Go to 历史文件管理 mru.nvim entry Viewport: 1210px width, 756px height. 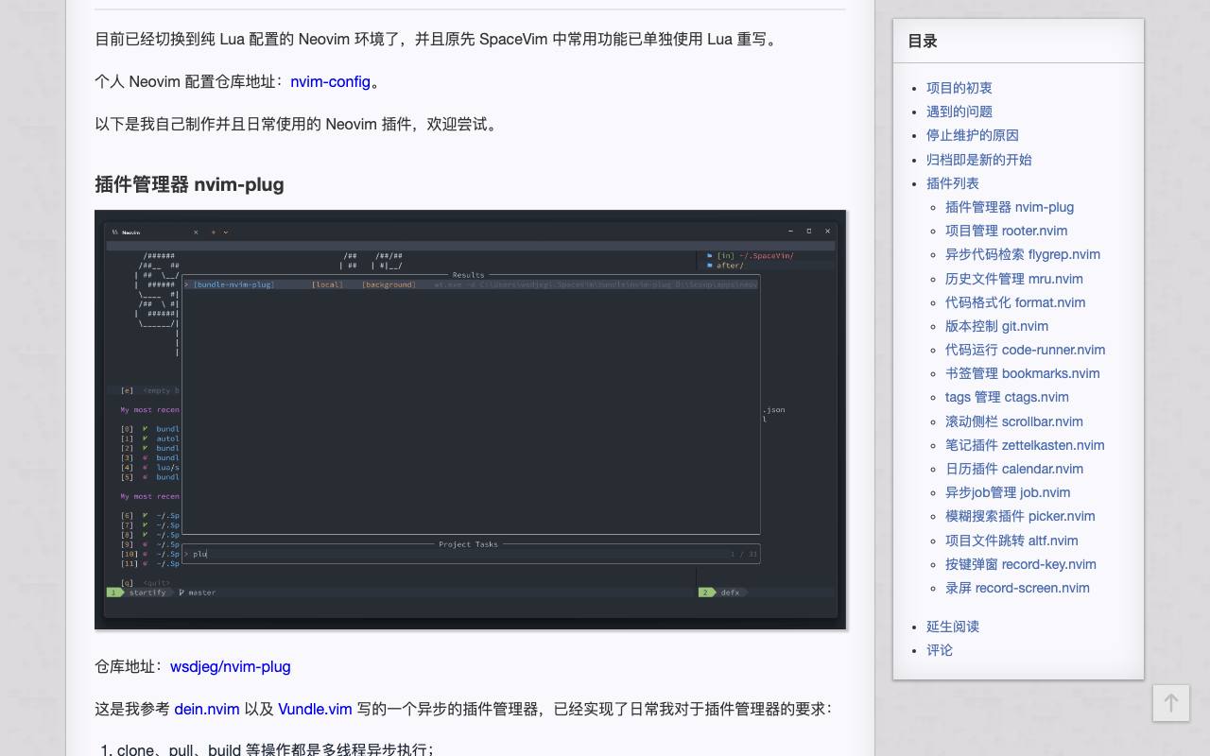click(1013, 279)
